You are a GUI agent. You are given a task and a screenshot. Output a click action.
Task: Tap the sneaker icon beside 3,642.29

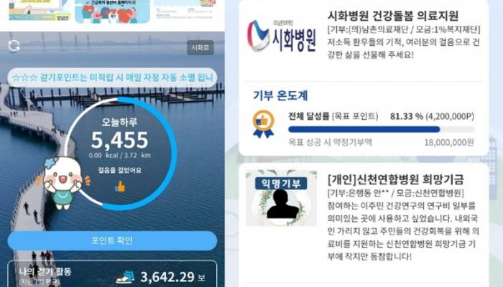[125, 278]
